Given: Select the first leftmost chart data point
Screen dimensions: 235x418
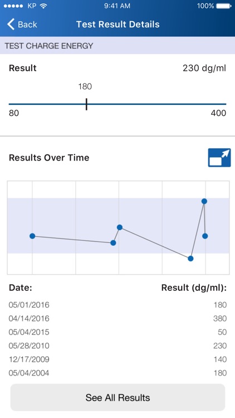Looking at the screenshot, I should (x=32, y=236).
